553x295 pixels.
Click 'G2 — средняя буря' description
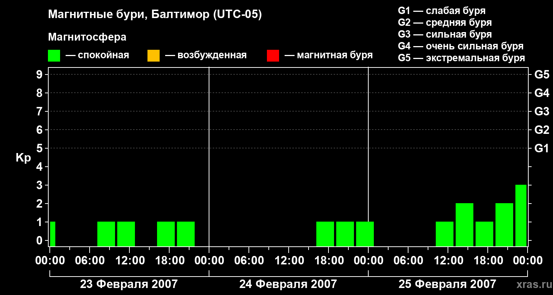click(445, 22)
